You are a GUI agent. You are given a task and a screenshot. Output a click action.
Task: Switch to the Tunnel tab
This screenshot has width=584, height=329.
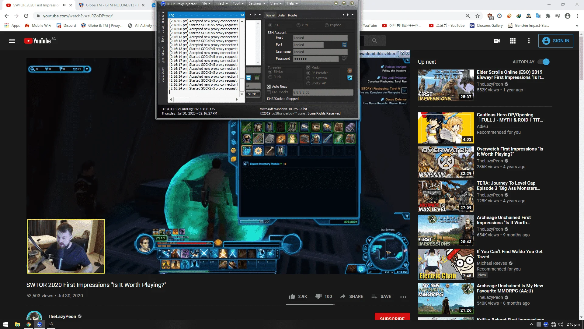(270, 15)
